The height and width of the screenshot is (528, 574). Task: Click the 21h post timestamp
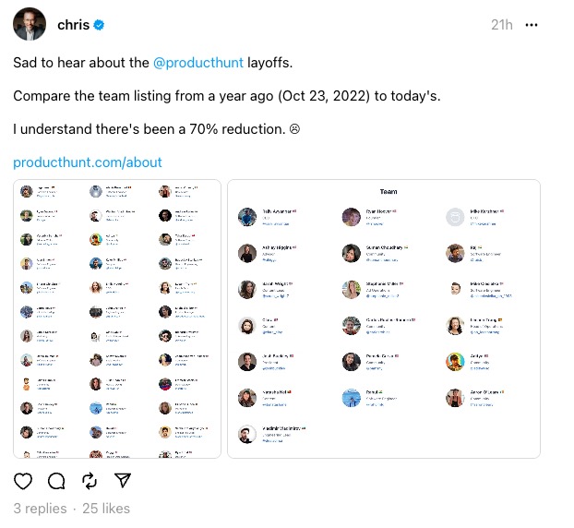coord(502,26)
